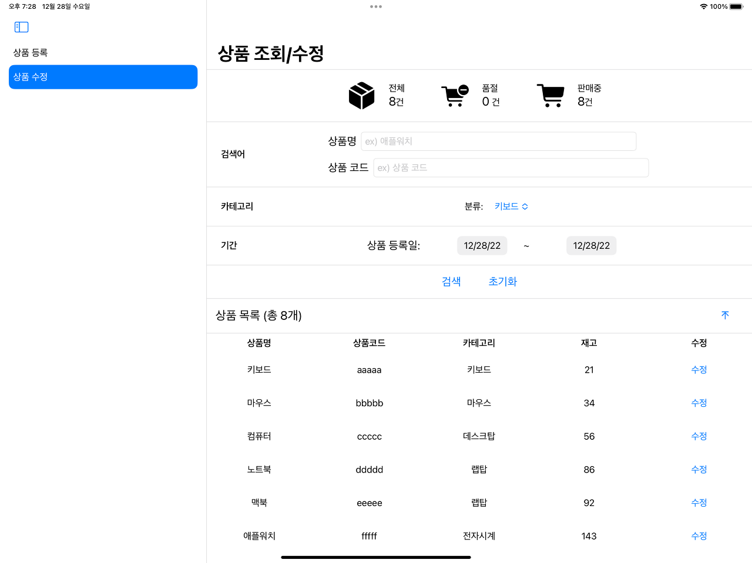Click 수정 link for 컴퓨터 row

tap(699, 436)
